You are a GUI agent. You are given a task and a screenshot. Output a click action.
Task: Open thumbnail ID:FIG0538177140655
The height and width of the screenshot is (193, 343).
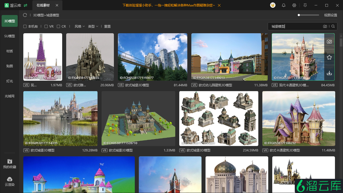[x=90, y=57]
